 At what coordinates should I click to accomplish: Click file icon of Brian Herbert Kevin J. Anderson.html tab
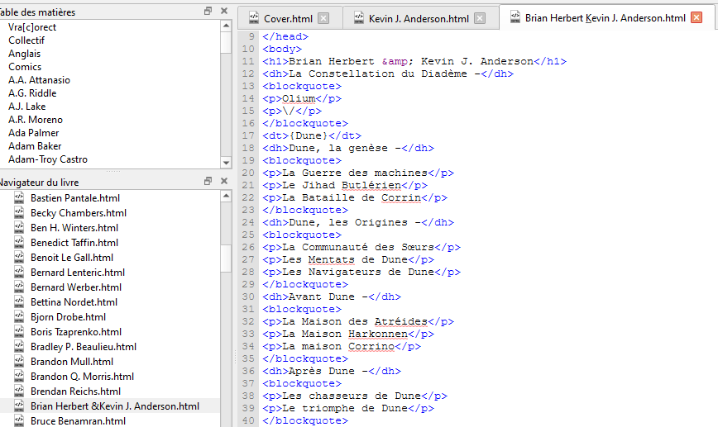pos(515,17)
